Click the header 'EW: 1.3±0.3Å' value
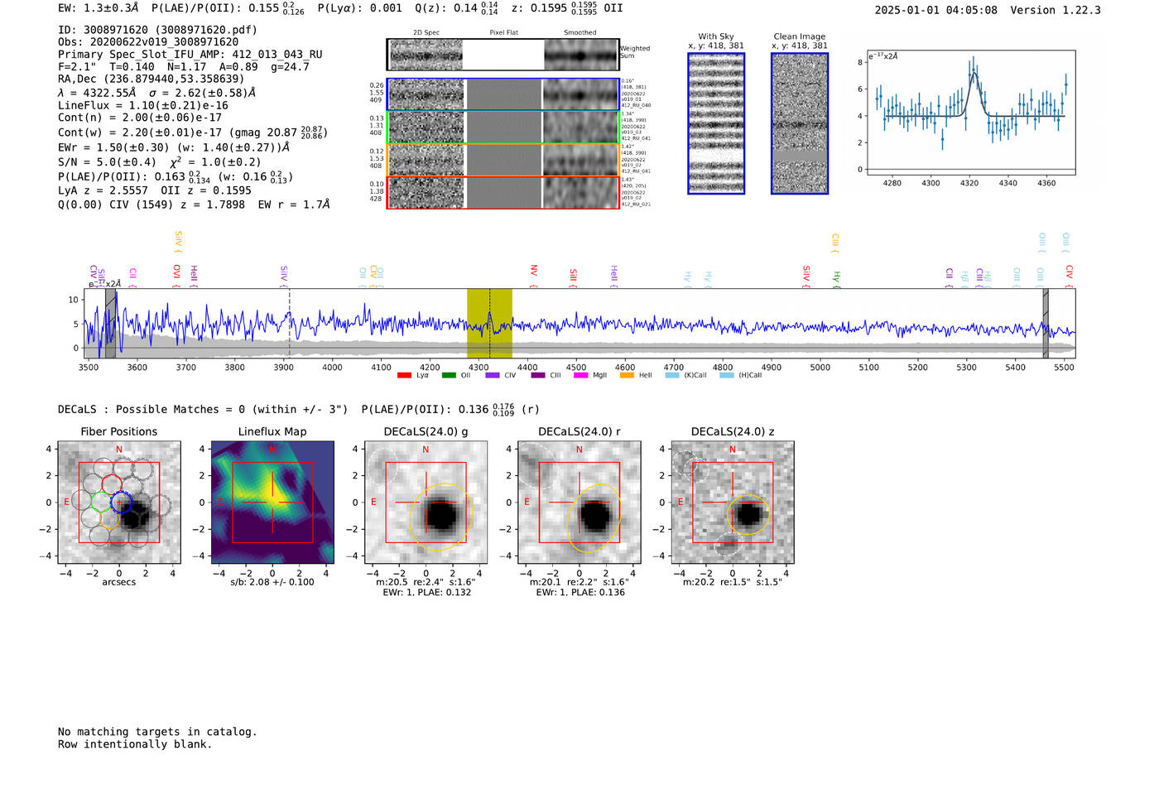The width and height of the screenshot is (1159, 789). pos(99,8)
